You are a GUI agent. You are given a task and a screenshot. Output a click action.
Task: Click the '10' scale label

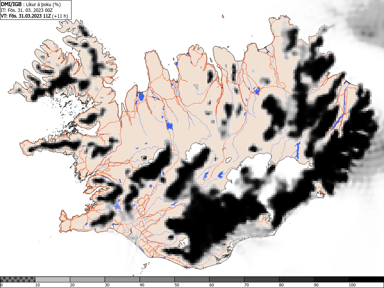pyautogui.click(x=38, y=285)
